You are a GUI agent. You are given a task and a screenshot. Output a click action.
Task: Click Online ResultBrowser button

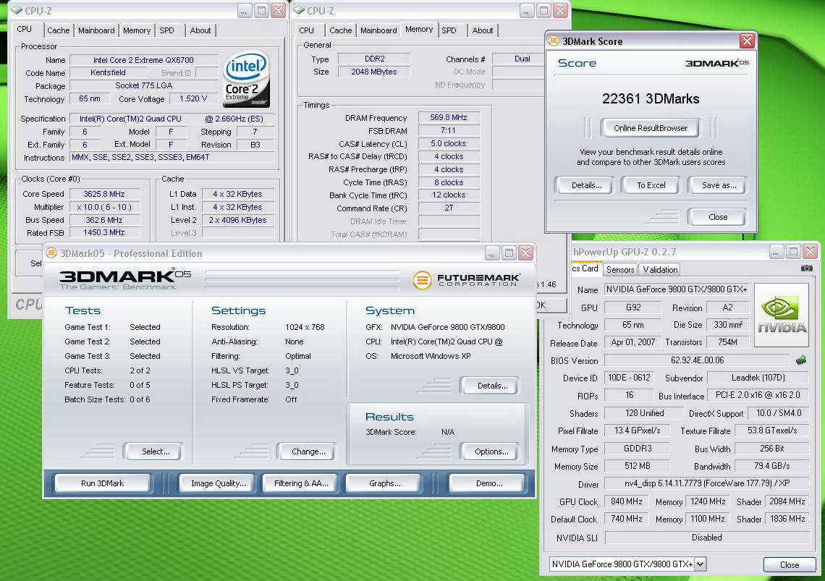click(651, 128)
